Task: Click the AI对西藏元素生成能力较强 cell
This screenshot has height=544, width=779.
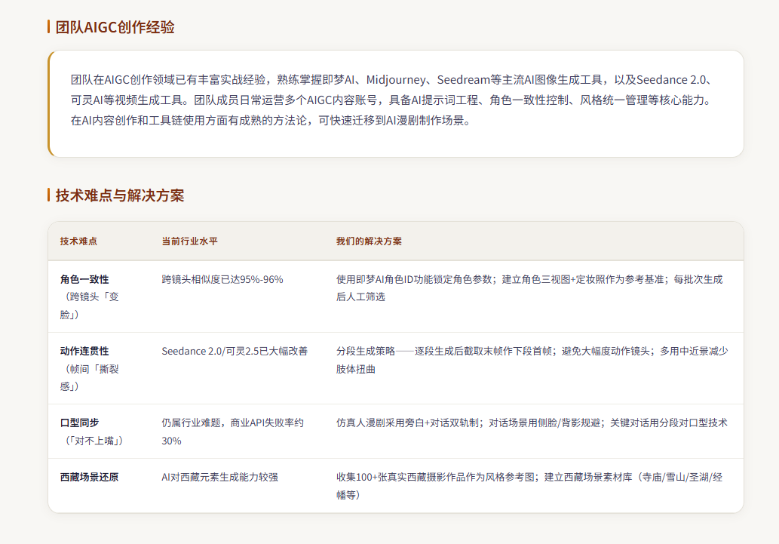Action: pos(219,478)
